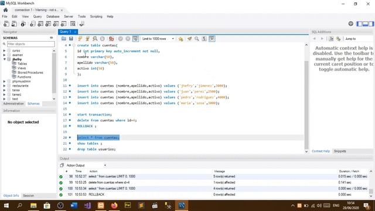The height and width of the screenshot is (211, 375).
Task: Create a new table icon
Action: click(x=40, y=23)
